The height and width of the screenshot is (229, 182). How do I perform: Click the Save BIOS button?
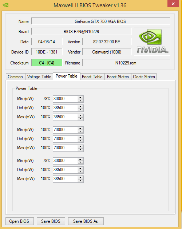tap(51, 221)
